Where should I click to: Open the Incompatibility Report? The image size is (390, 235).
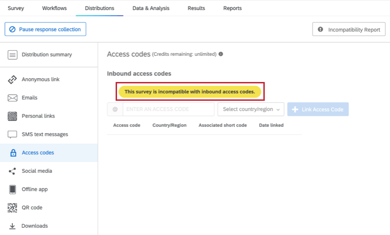point(349,30)
